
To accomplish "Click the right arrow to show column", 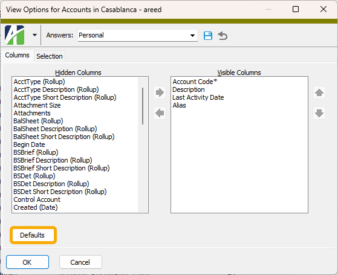I will click(160, 92).
